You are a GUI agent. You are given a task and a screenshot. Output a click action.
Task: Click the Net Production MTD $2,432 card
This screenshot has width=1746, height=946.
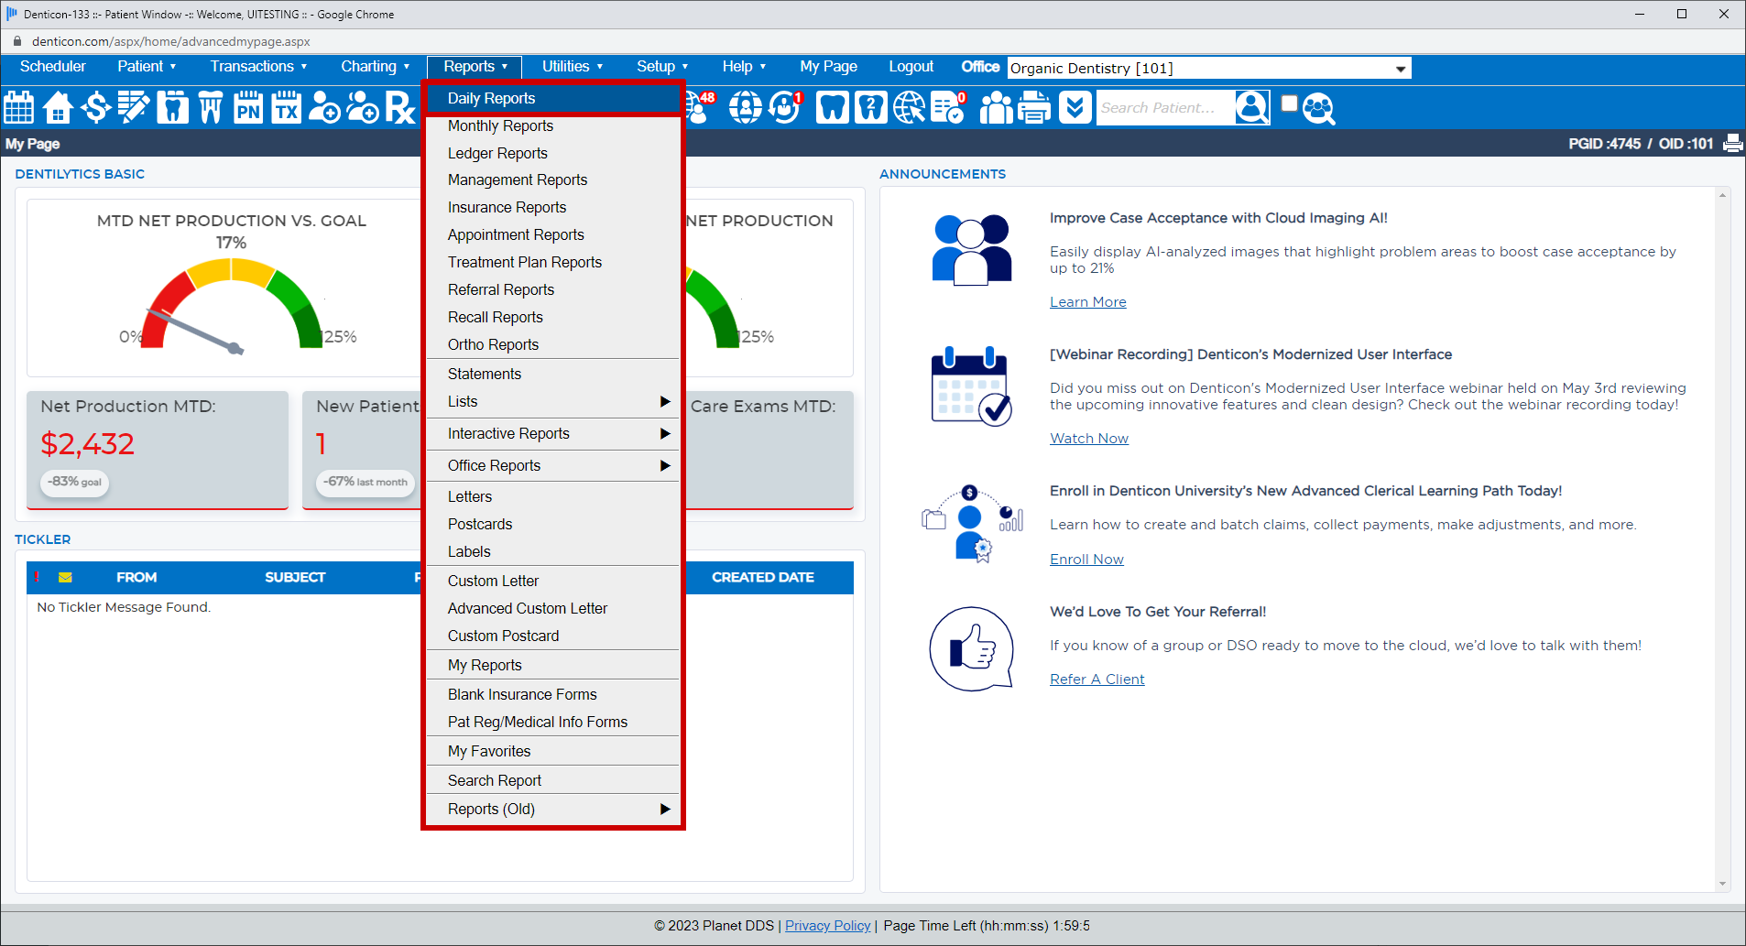pyautogui.click(x=158, y=450)
